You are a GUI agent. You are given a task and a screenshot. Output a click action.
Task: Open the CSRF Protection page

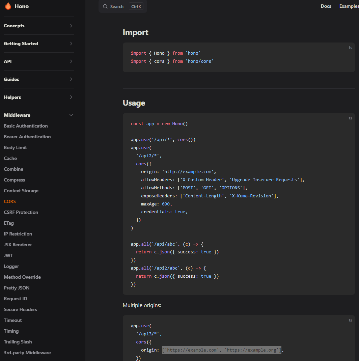[x=21, y=212]
